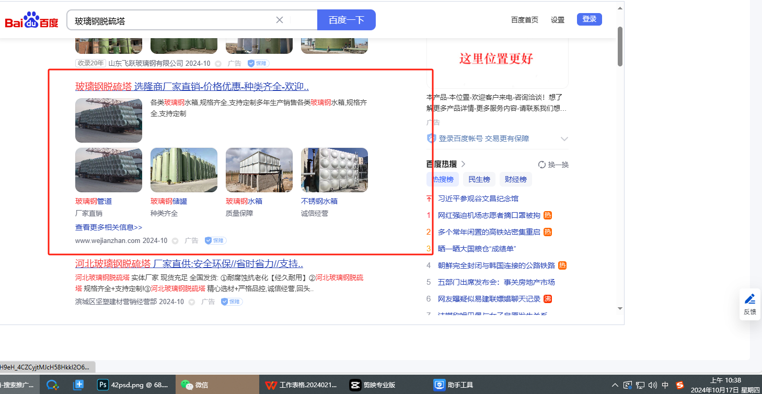Toggle the 中 Chinese input mode indicator
Screen dimensions: 762x394
665,385
